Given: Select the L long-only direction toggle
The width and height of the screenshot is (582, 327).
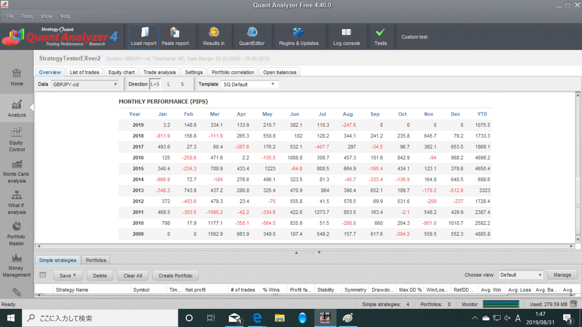Looking at the screenshot, I should pyautogui.click(x=169, y=84).
